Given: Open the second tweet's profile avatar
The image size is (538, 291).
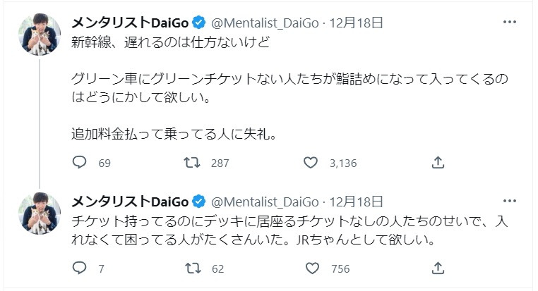Looking at the screenshot, I should pyautogui.click(x=40, y=213).
